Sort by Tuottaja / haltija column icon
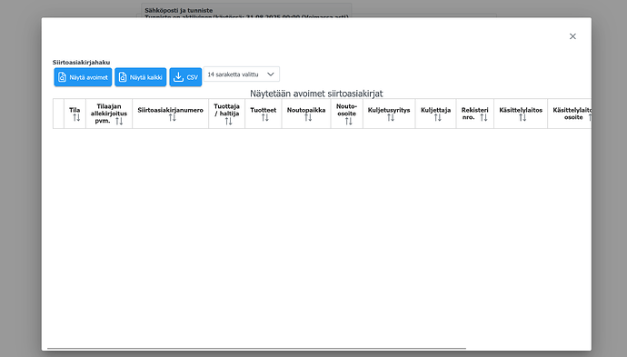This screenshot has height=357, width=627. [x=228, y=121]
